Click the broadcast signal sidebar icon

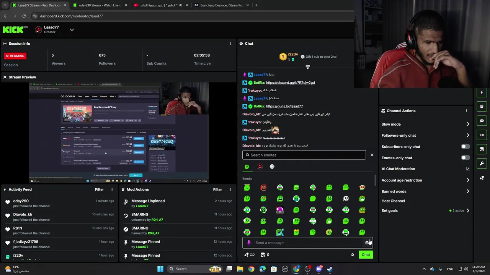[482, 135]
